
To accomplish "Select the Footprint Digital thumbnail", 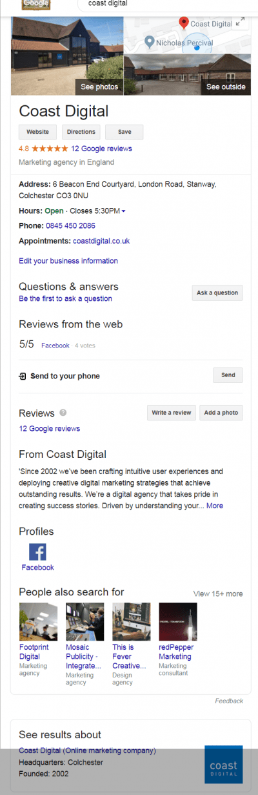I will click(38, 622).
